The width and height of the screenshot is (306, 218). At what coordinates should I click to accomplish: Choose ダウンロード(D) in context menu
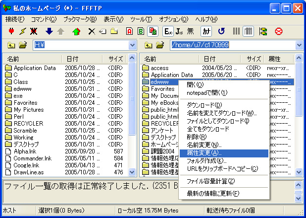click(x=224, y=105)
